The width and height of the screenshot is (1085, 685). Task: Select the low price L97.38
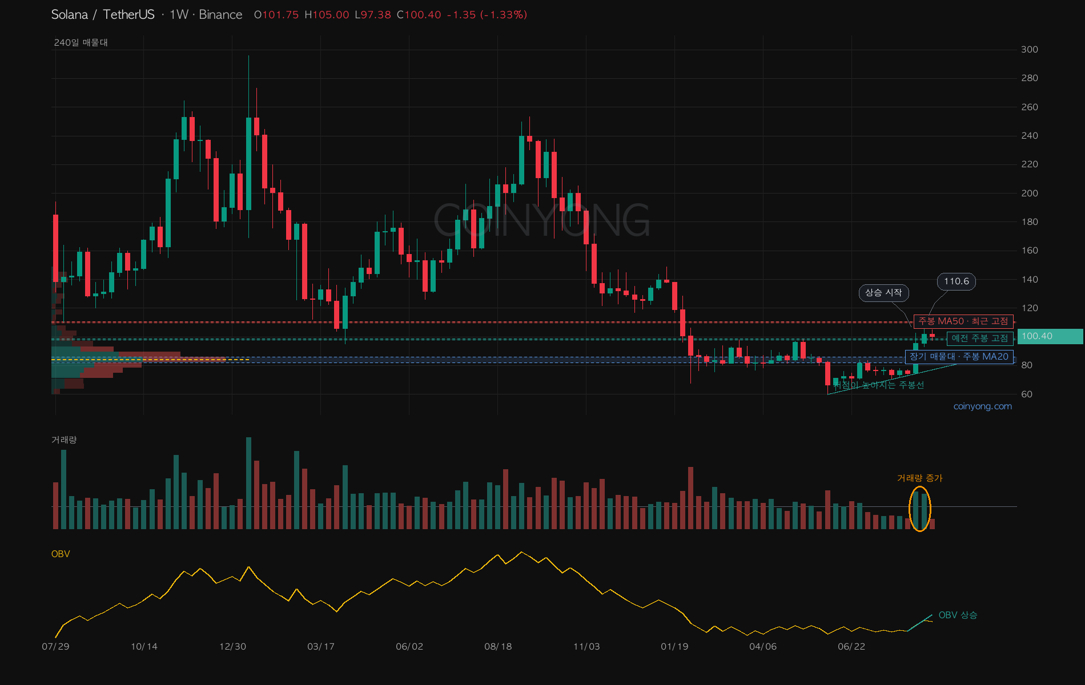373,15
